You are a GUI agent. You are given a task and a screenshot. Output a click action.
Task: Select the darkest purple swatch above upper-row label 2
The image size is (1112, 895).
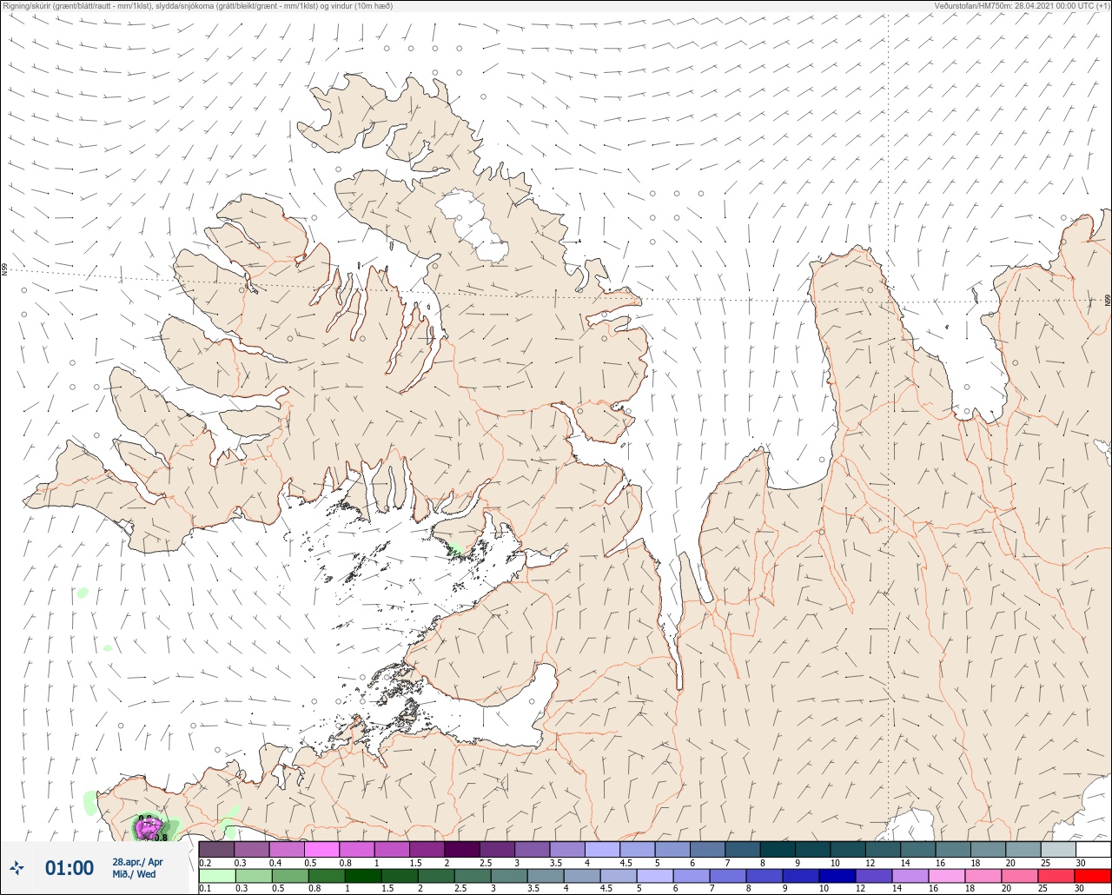[462, 849]
